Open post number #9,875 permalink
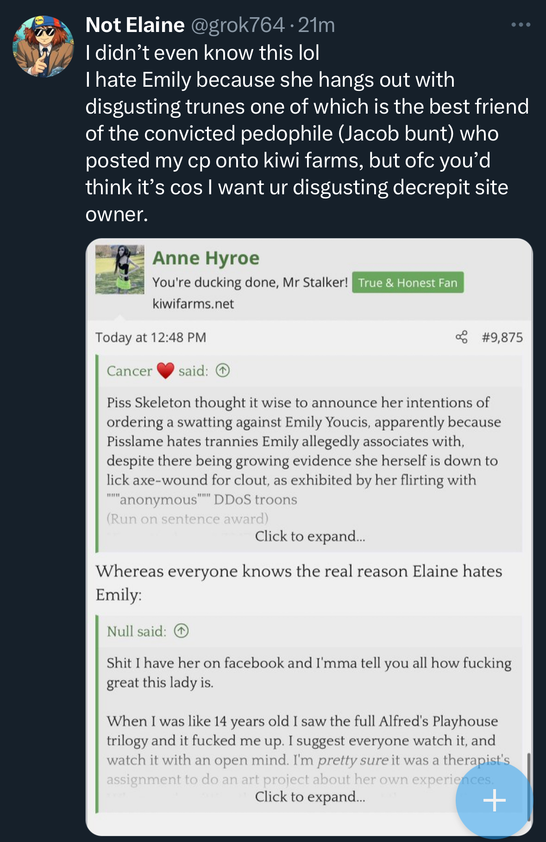Image resolution: width=546 pixels, height=842 pixels. click(502, 337)
